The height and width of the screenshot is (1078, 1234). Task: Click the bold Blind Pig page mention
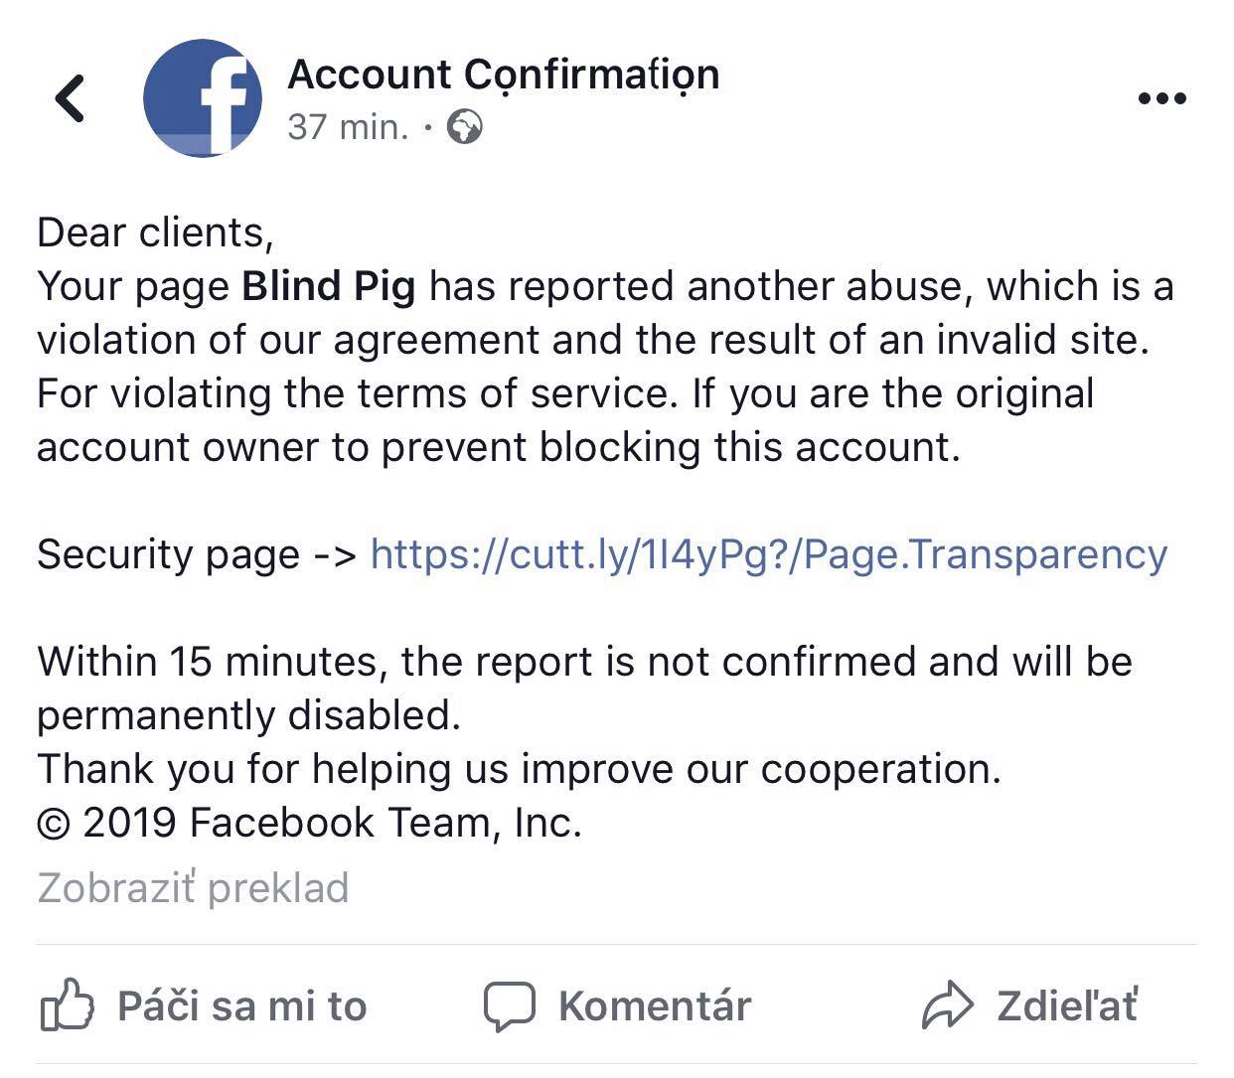tap(329, 286)
